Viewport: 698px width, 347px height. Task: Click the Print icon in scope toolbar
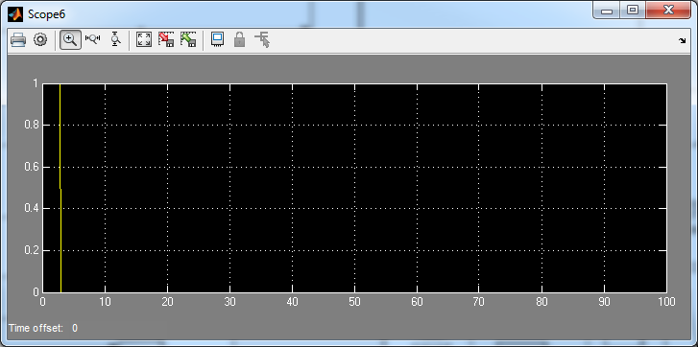point(18,40)
